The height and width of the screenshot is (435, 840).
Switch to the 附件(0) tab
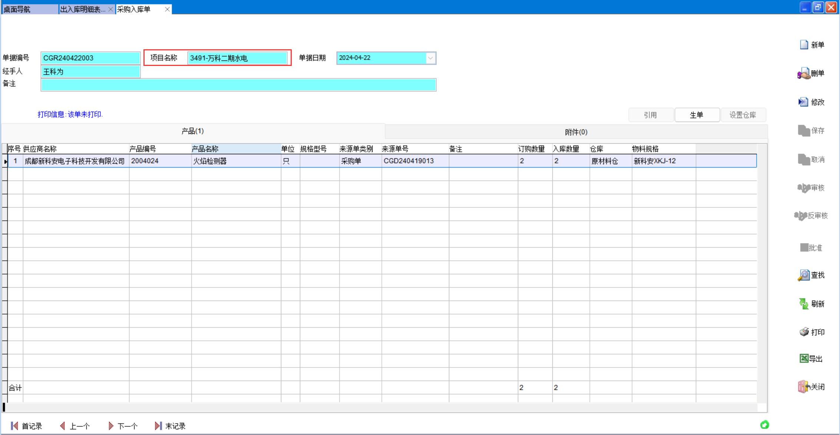(576, 132)
